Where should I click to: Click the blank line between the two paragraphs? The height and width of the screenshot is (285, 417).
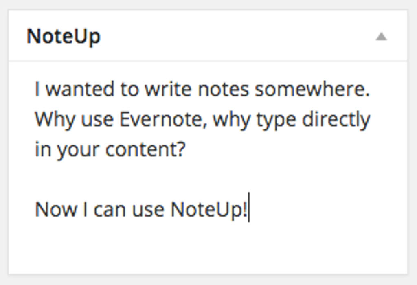[x=163, y=180]
